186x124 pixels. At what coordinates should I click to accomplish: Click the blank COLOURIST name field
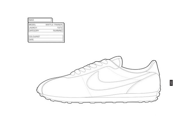tap(46, 37)
